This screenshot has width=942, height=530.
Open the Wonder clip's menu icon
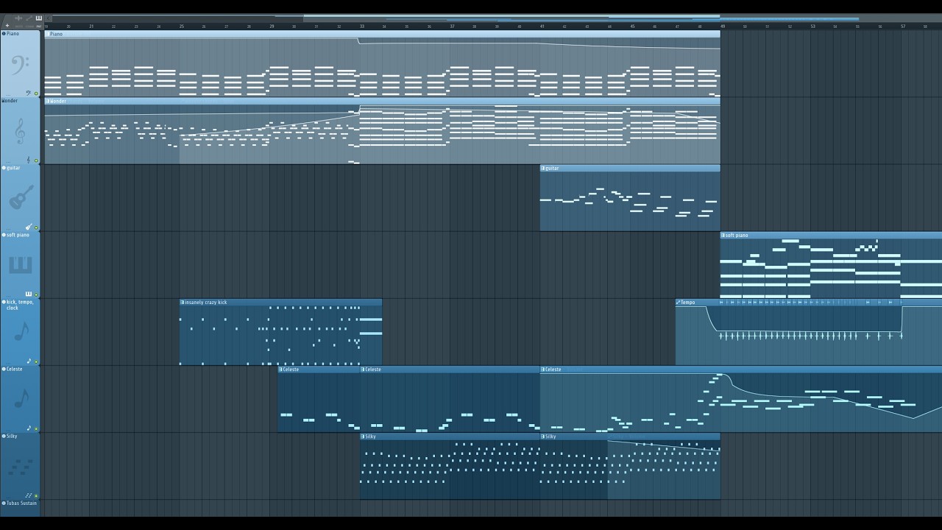(47, 101)
